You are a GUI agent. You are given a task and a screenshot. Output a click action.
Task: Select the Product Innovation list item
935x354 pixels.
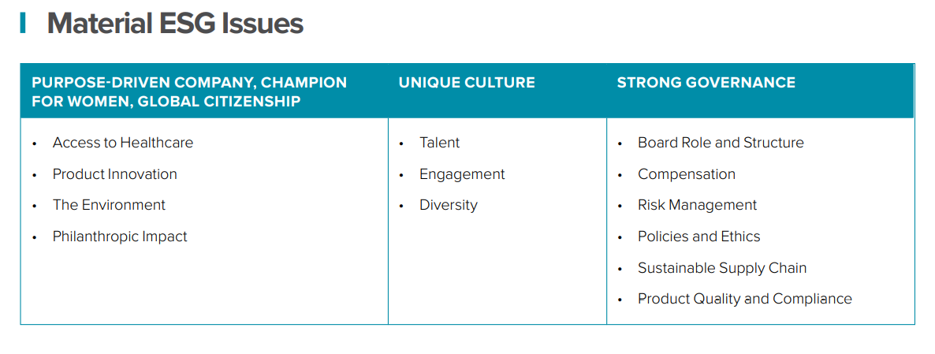115,174
